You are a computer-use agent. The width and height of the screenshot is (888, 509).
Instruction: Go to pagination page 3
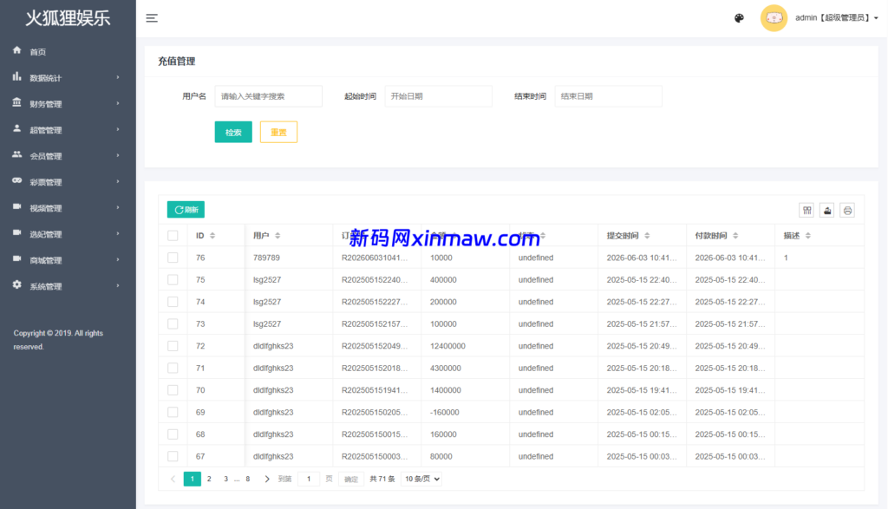225,479
